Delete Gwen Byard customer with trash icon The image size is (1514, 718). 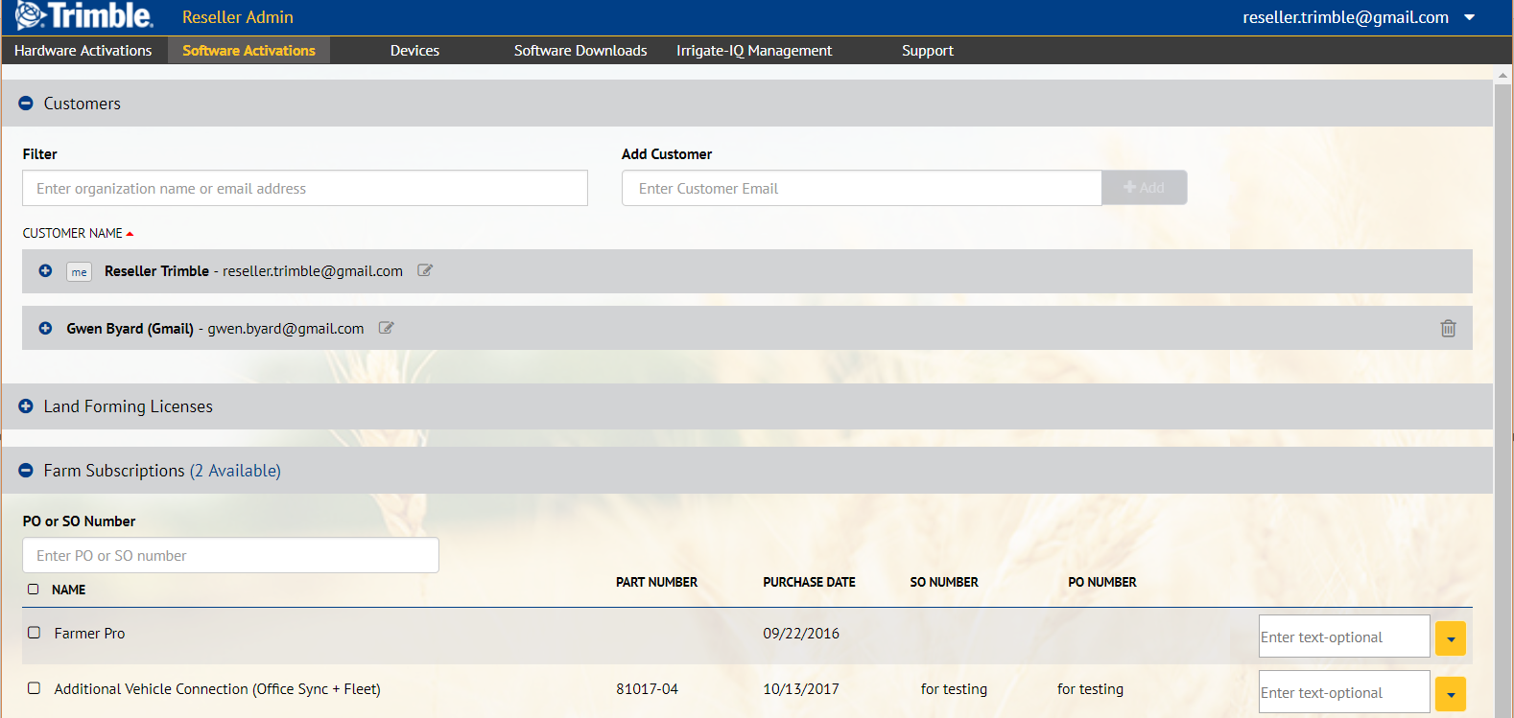[1448, 328]
